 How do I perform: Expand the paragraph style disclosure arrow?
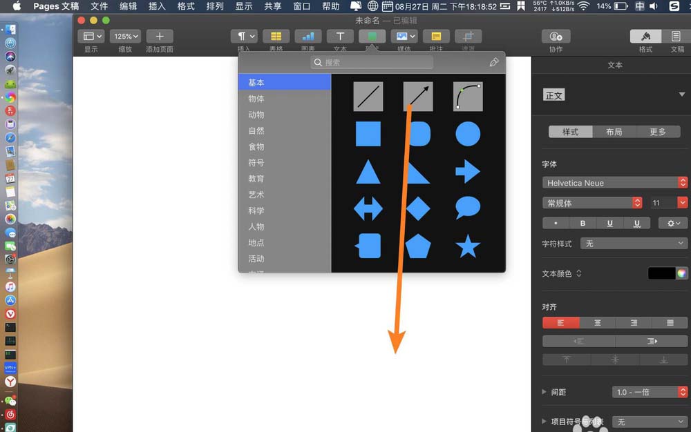coord(682,95)
